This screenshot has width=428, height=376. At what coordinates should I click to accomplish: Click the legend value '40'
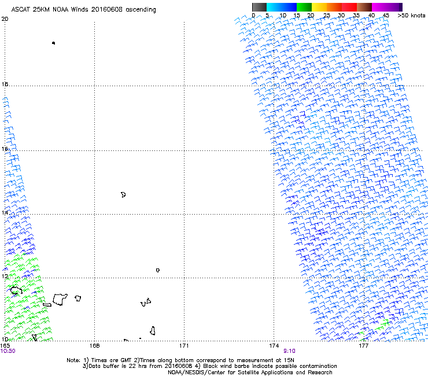[x=371, y=16]
